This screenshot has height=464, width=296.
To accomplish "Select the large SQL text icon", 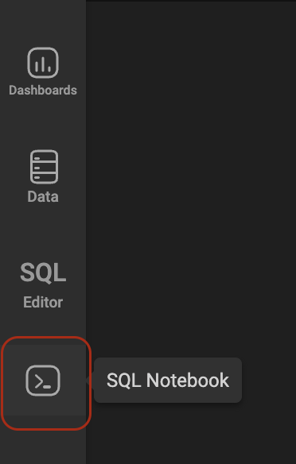I will click(43, 273).
